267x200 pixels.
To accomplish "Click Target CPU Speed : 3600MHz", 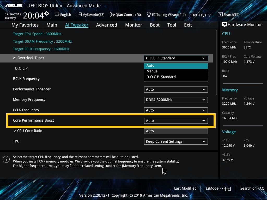I will point(37,34).
